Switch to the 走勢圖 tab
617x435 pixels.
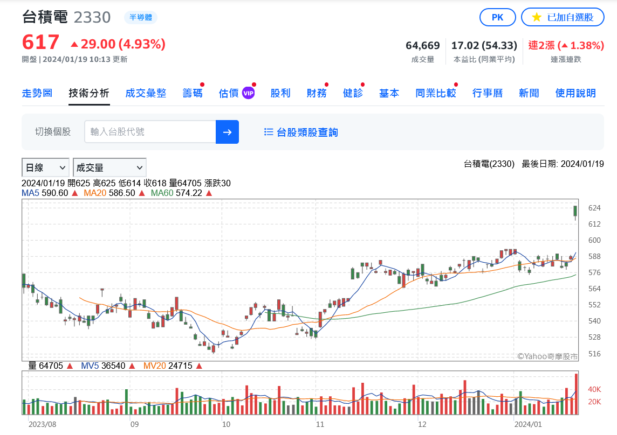pos(37,93)
